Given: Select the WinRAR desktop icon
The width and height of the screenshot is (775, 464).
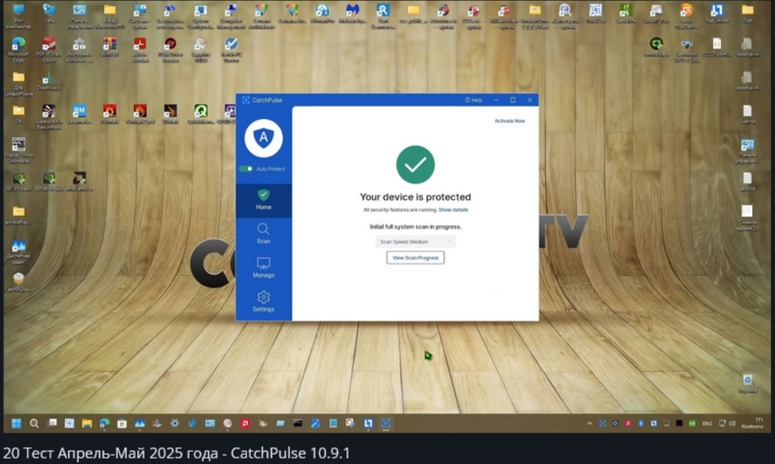Looking at the screenshot, I should click(109, 48).
